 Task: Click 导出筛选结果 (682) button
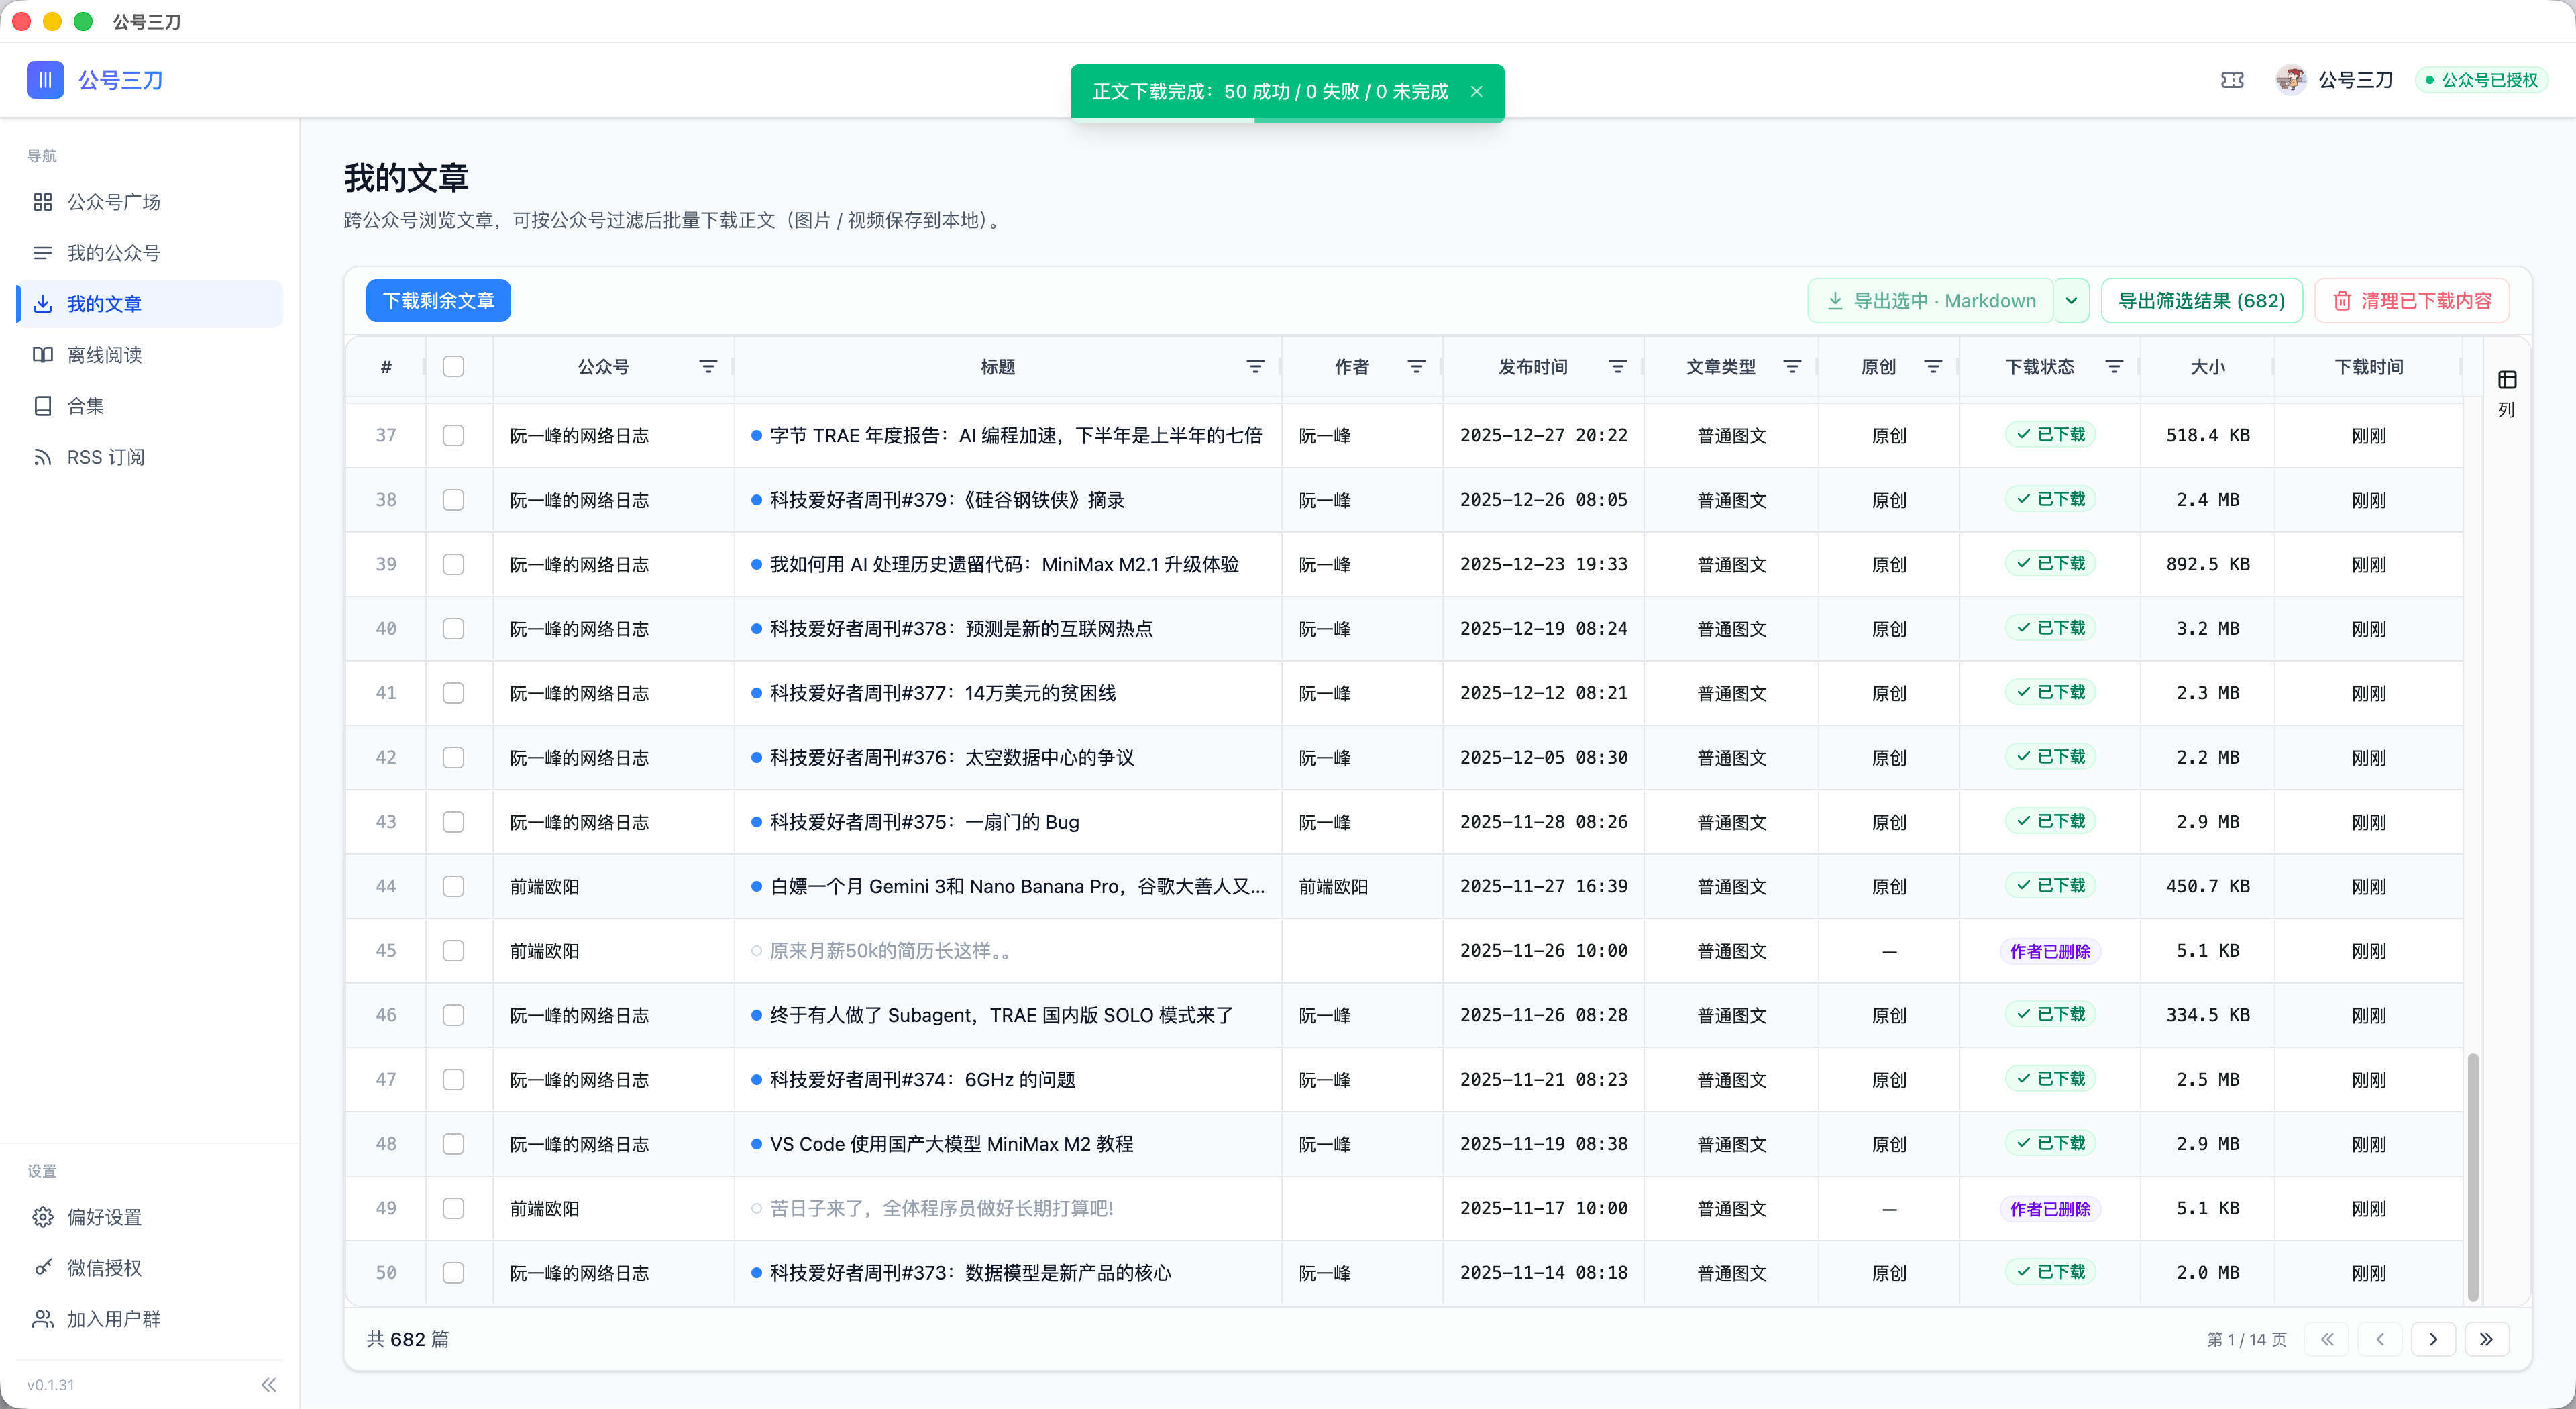[2202, 300]
